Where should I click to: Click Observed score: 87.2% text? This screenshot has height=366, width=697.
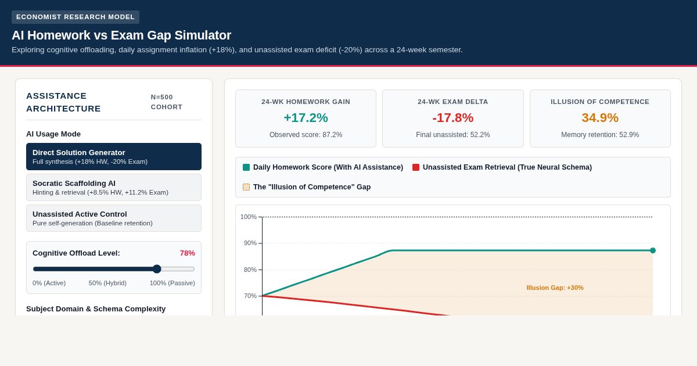[x=306, y=135]
